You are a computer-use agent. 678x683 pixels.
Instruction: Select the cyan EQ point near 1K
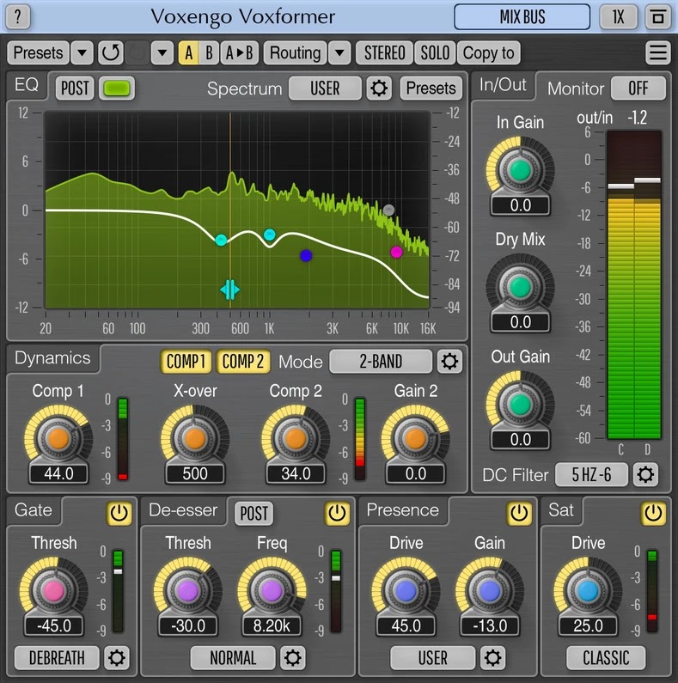point(270,235)
